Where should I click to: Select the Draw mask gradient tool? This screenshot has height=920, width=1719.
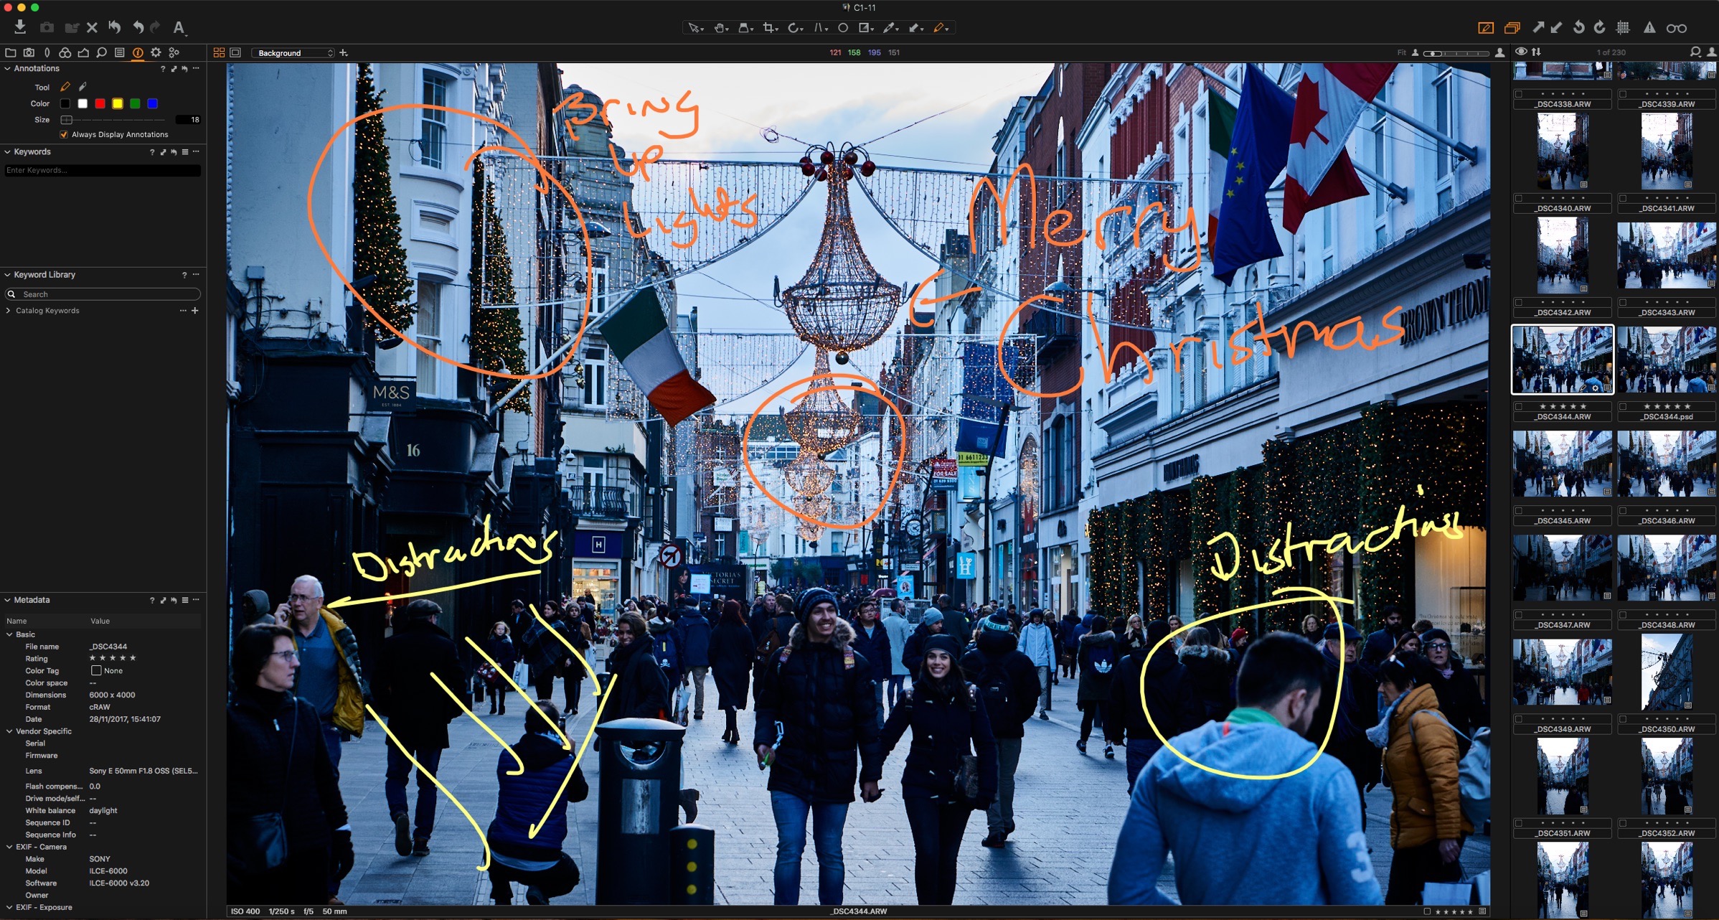[865, 28]
